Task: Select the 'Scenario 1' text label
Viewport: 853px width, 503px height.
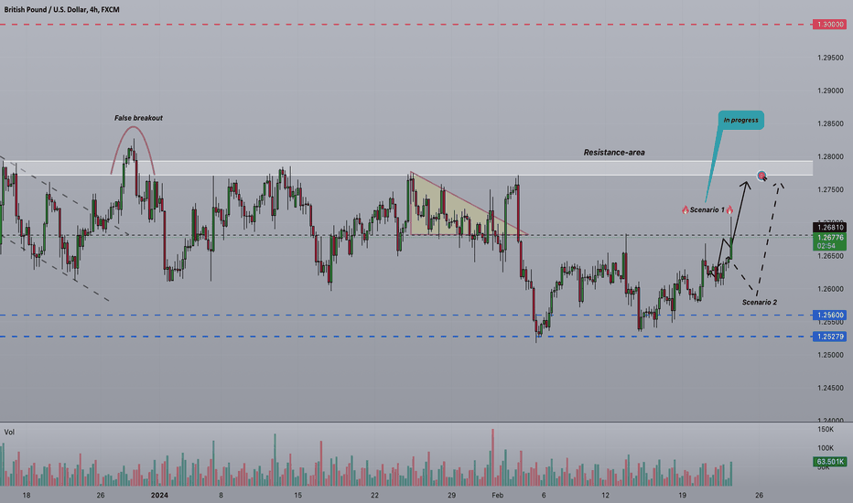Action: (707, 209)
